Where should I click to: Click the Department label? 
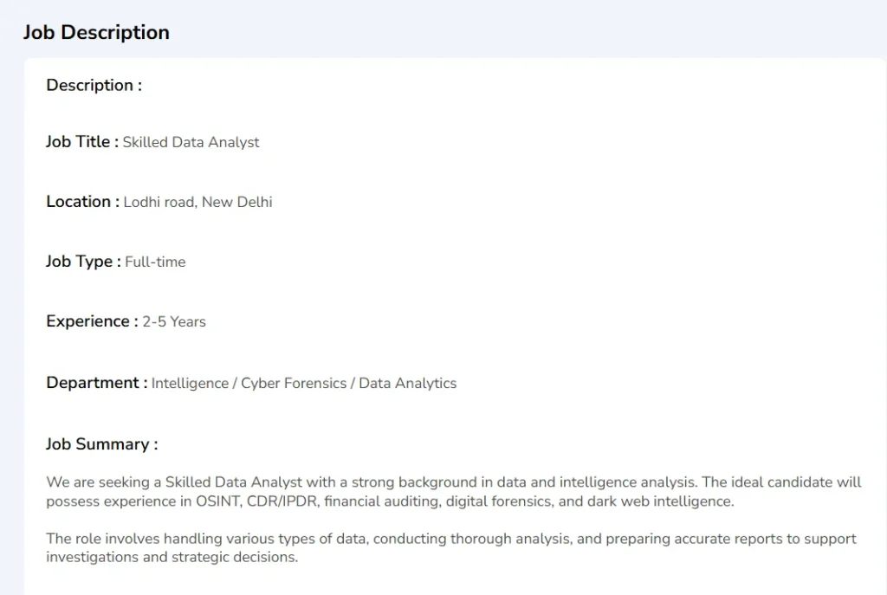pos(97,383)
